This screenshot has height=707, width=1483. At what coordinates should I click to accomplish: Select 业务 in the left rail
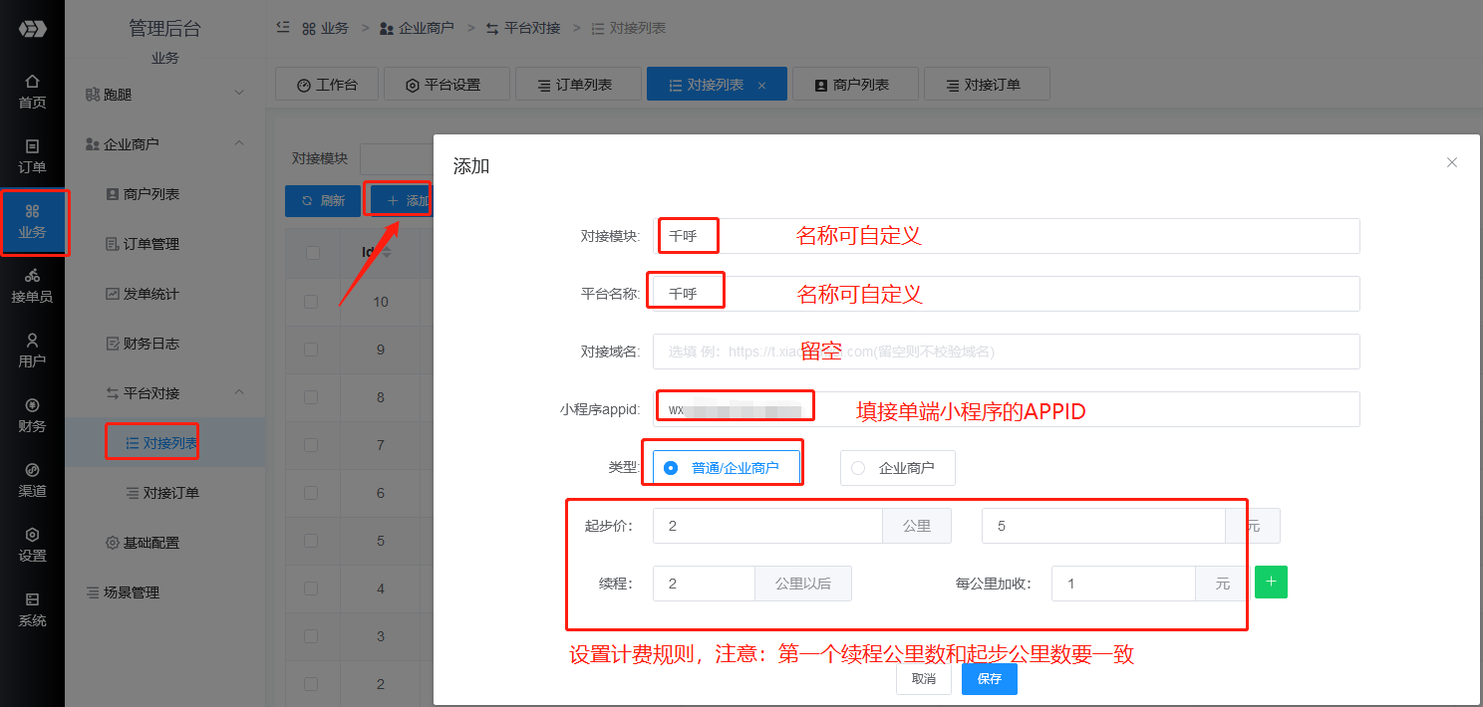click(x=32, y=221)
